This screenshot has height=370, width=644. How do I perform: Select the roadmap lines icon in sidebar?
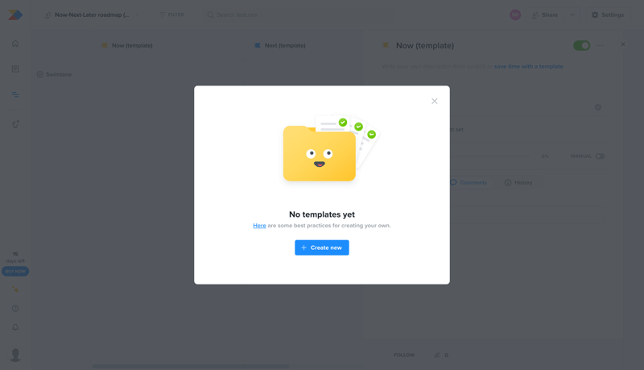point(15,94)
